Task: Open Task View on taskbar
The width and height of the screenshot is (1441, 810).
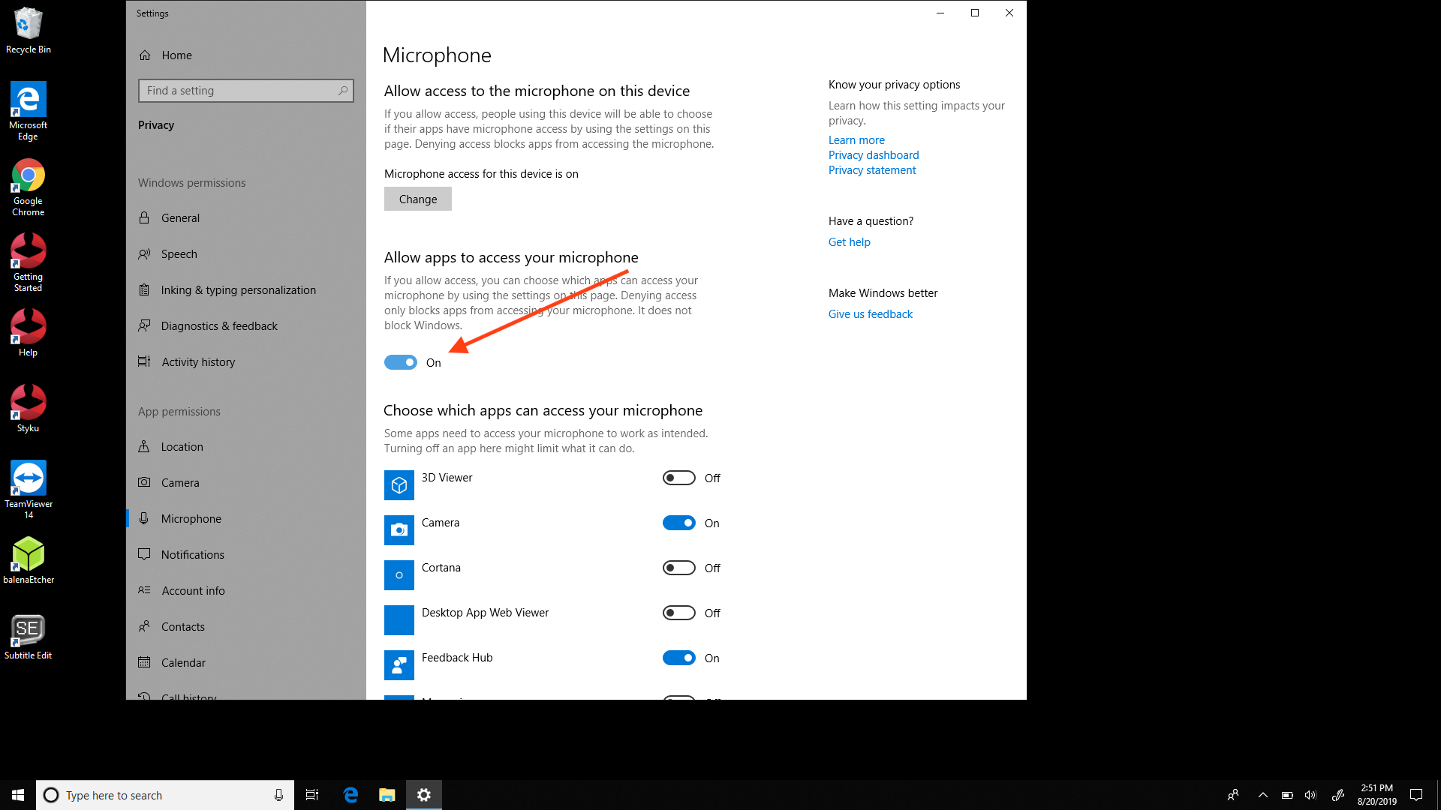Action: pos(312,795)
